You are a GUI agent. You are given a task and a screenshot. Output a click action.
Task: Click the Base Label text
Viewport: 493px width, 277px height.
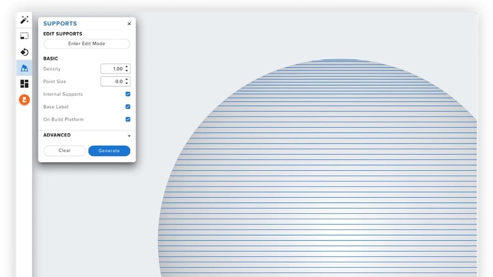[x=56, y=107]
